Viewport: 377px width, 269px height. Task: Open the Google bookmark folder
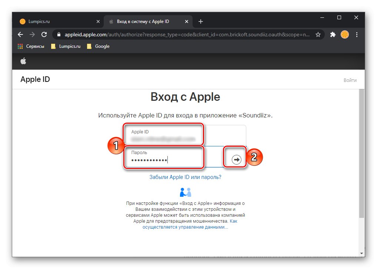(98, 46)
